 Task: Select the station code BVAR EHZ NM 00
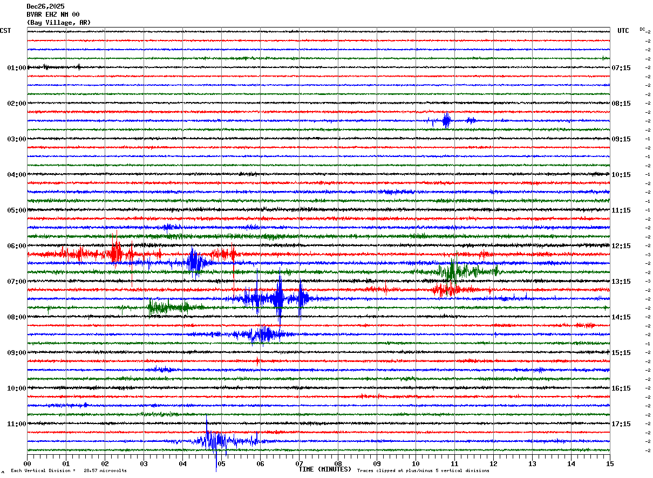(x=53, y=15)
